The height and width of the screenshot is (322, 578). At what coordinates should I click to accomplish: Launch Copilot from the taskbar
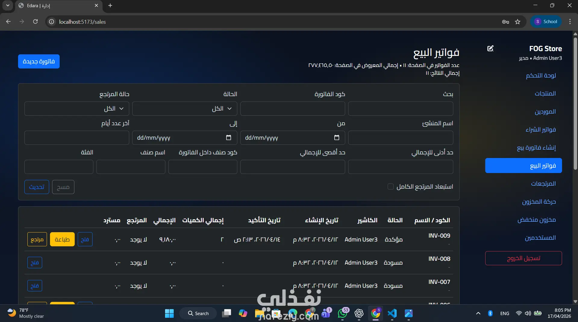click(243, 313)
